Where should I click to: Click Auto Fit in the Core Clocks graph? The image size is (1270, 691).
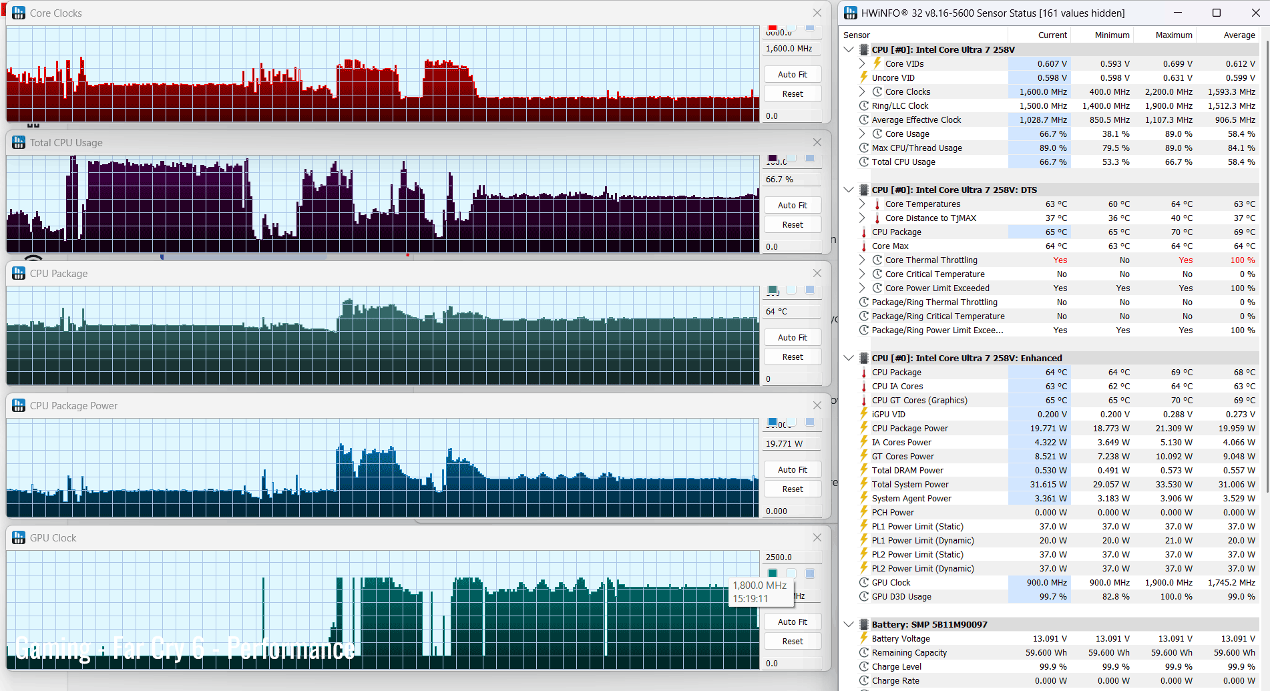tap(793, 74)
